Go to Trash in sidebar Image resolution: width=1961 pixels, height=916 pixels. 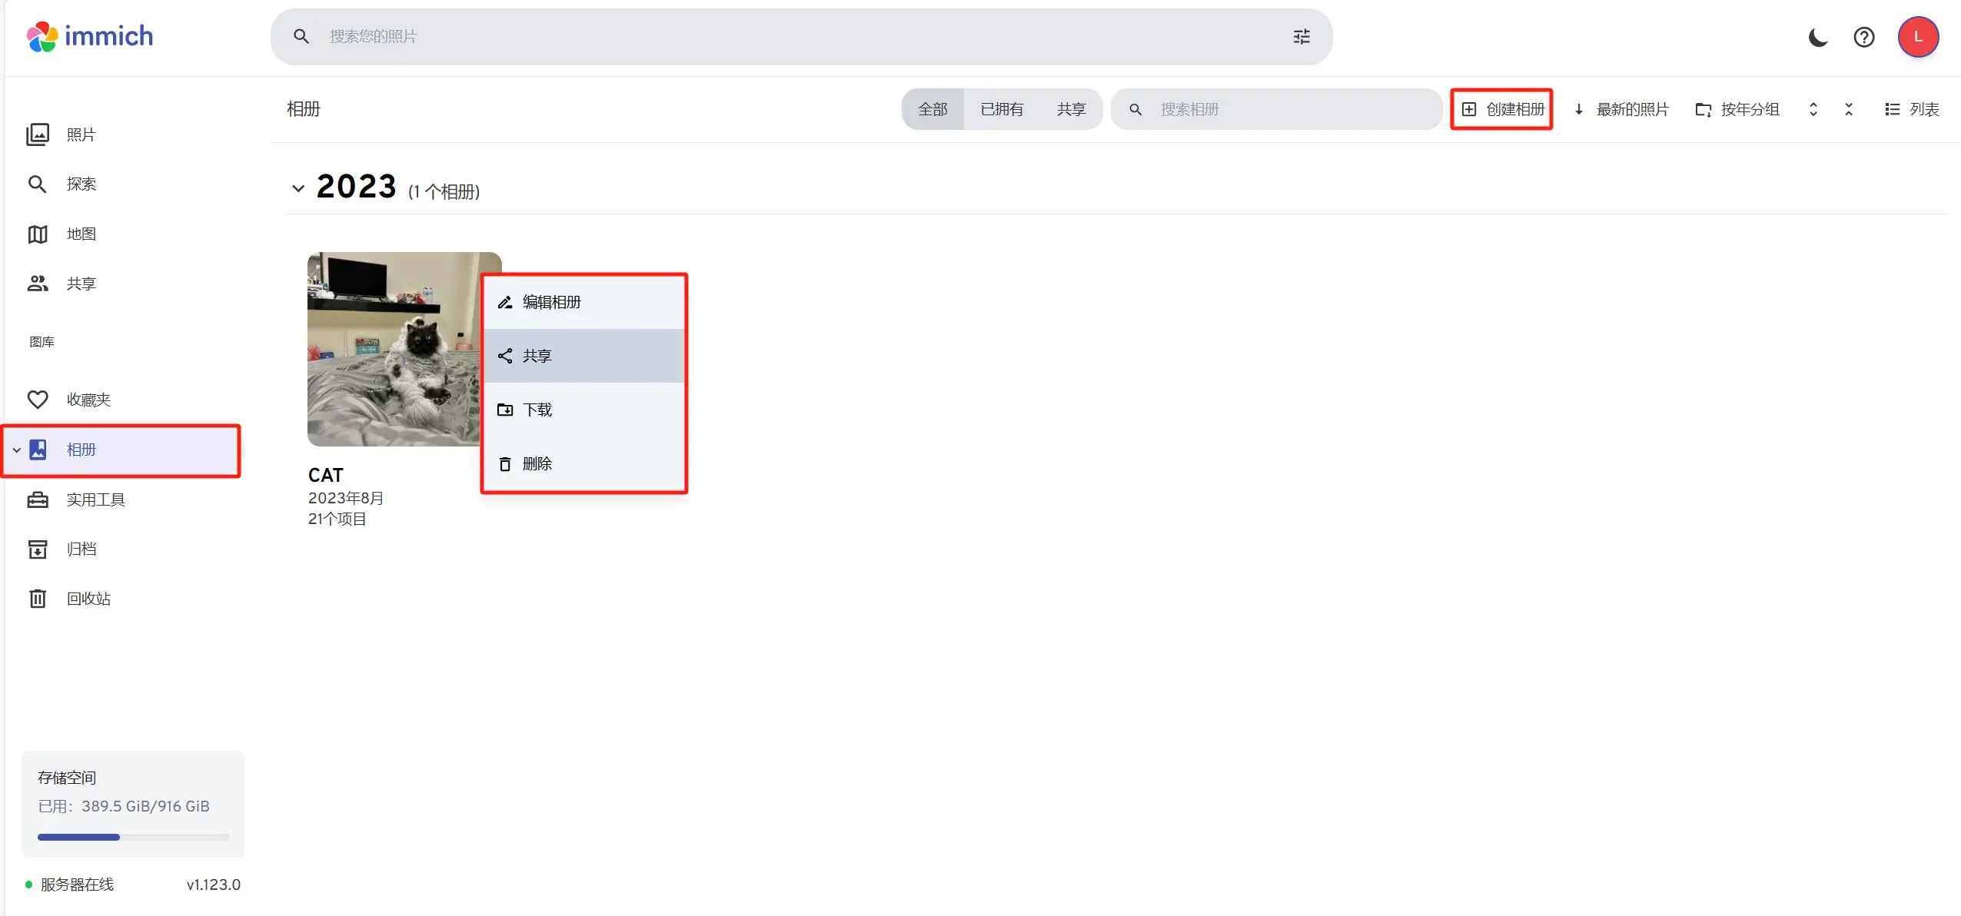(88, 599)
